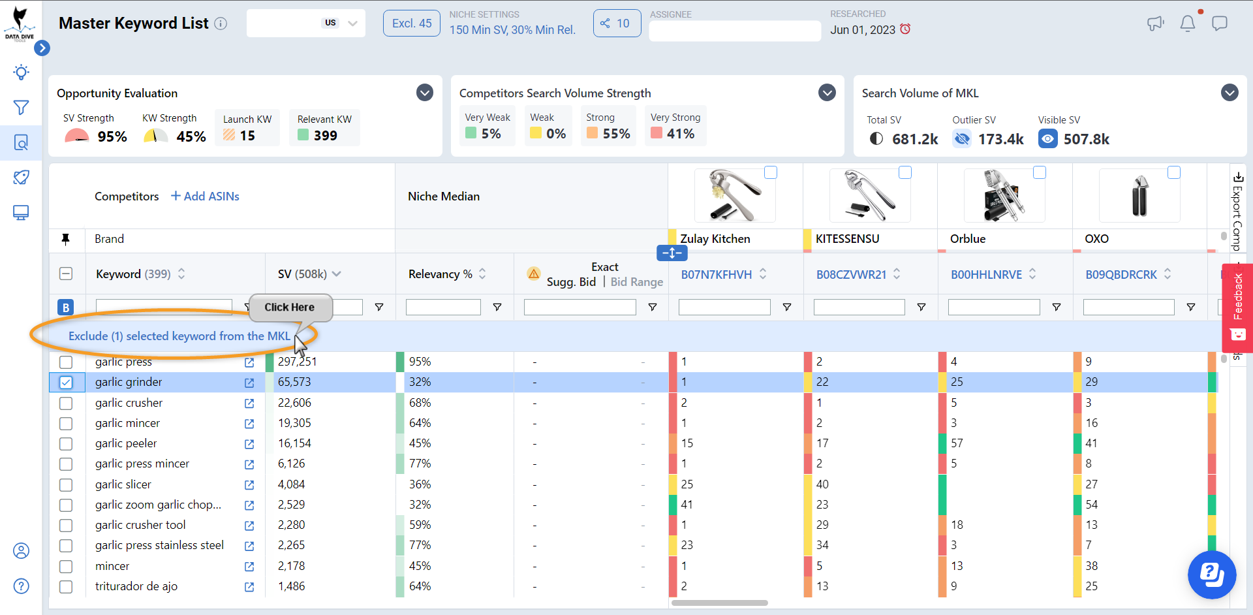Select the Zulay Kitchen competitor checkbox

click(771, 172)
